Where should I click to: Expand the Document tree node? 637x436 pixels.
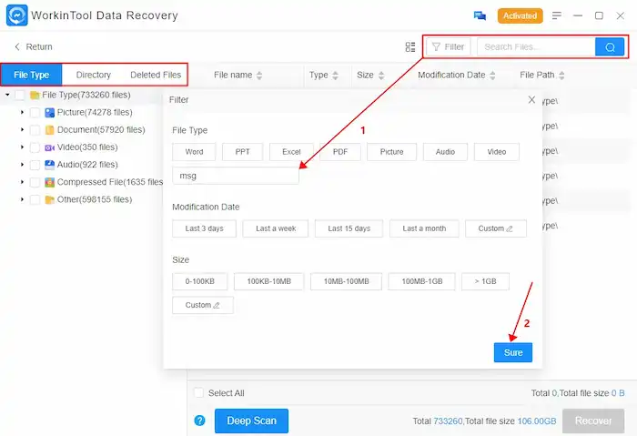22,129
